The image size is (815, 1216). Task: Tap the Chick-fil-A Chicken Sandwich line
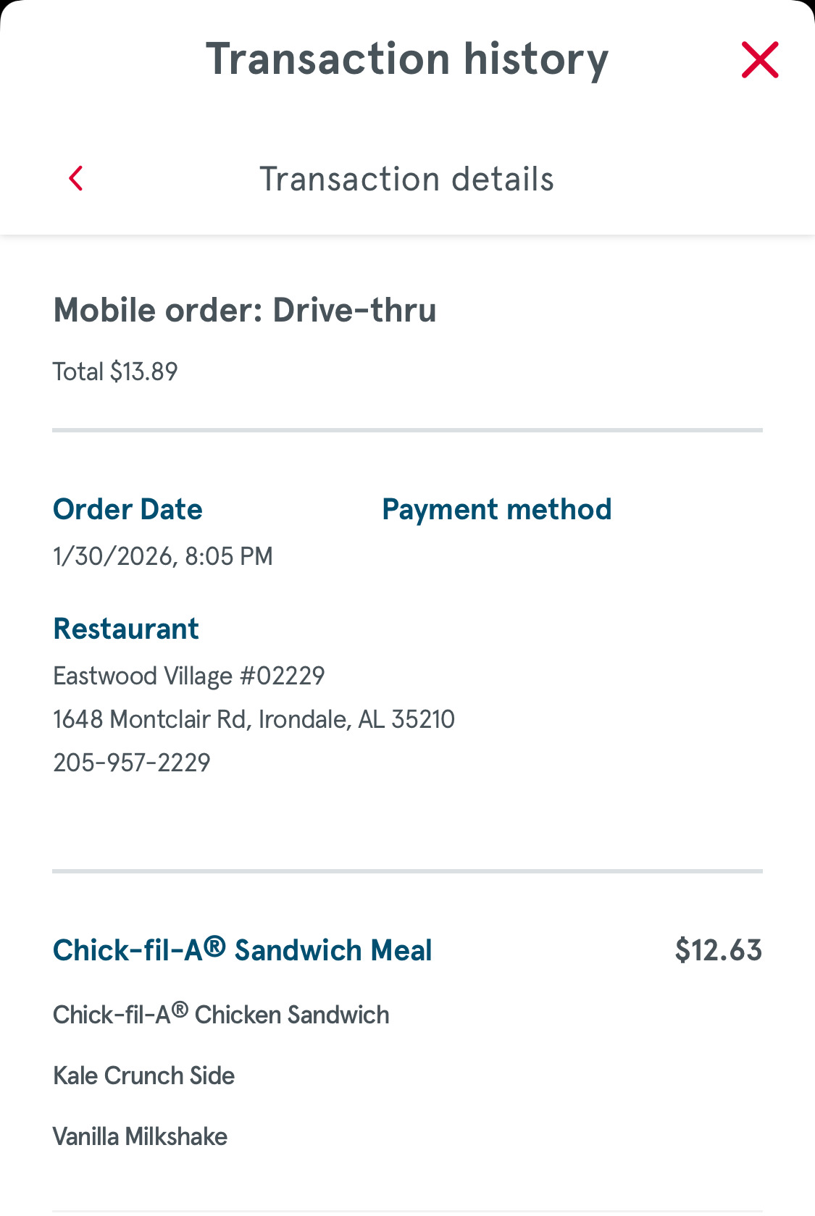[x=221, y=1015]
